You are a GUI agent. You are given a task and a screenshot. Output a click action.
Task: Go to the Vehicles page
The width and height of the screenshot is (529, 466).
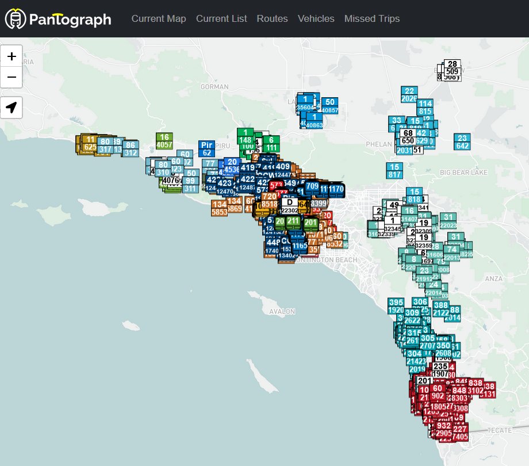click(316, 18)
